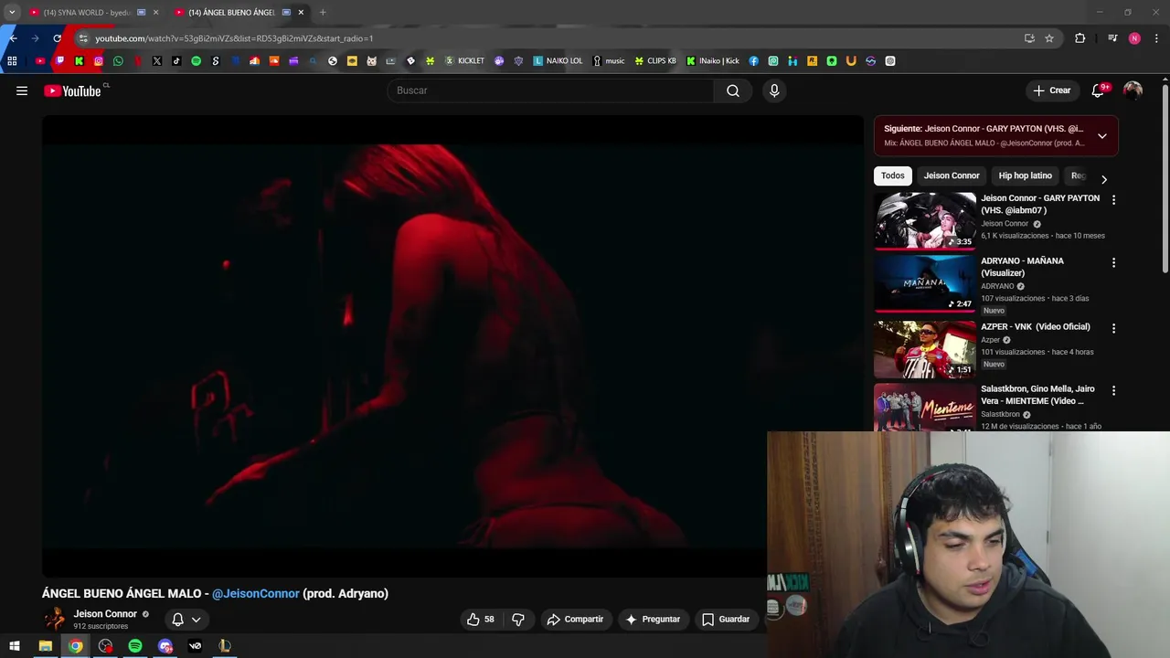Image resolution: width=1170 pixels, height=658 pixels.
Task: Open the GARY PAYTON video thumbnail
Action: coord(925,220)
